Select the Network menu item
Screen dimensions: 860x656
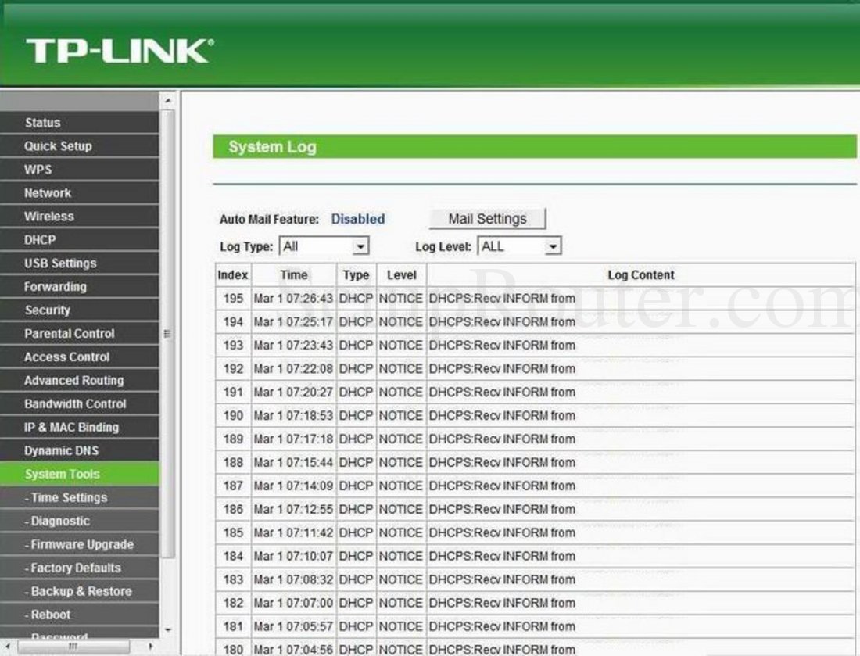tap(46, 193)
